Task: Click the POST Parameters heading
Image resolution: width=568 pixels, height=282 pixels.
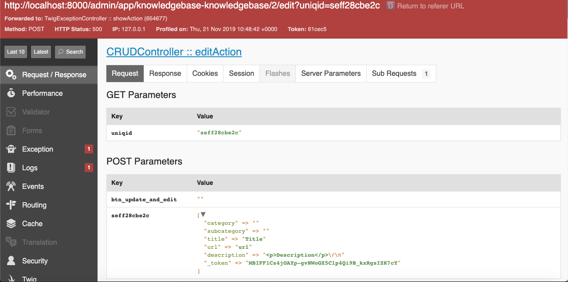Action: (x=144, y=161)
